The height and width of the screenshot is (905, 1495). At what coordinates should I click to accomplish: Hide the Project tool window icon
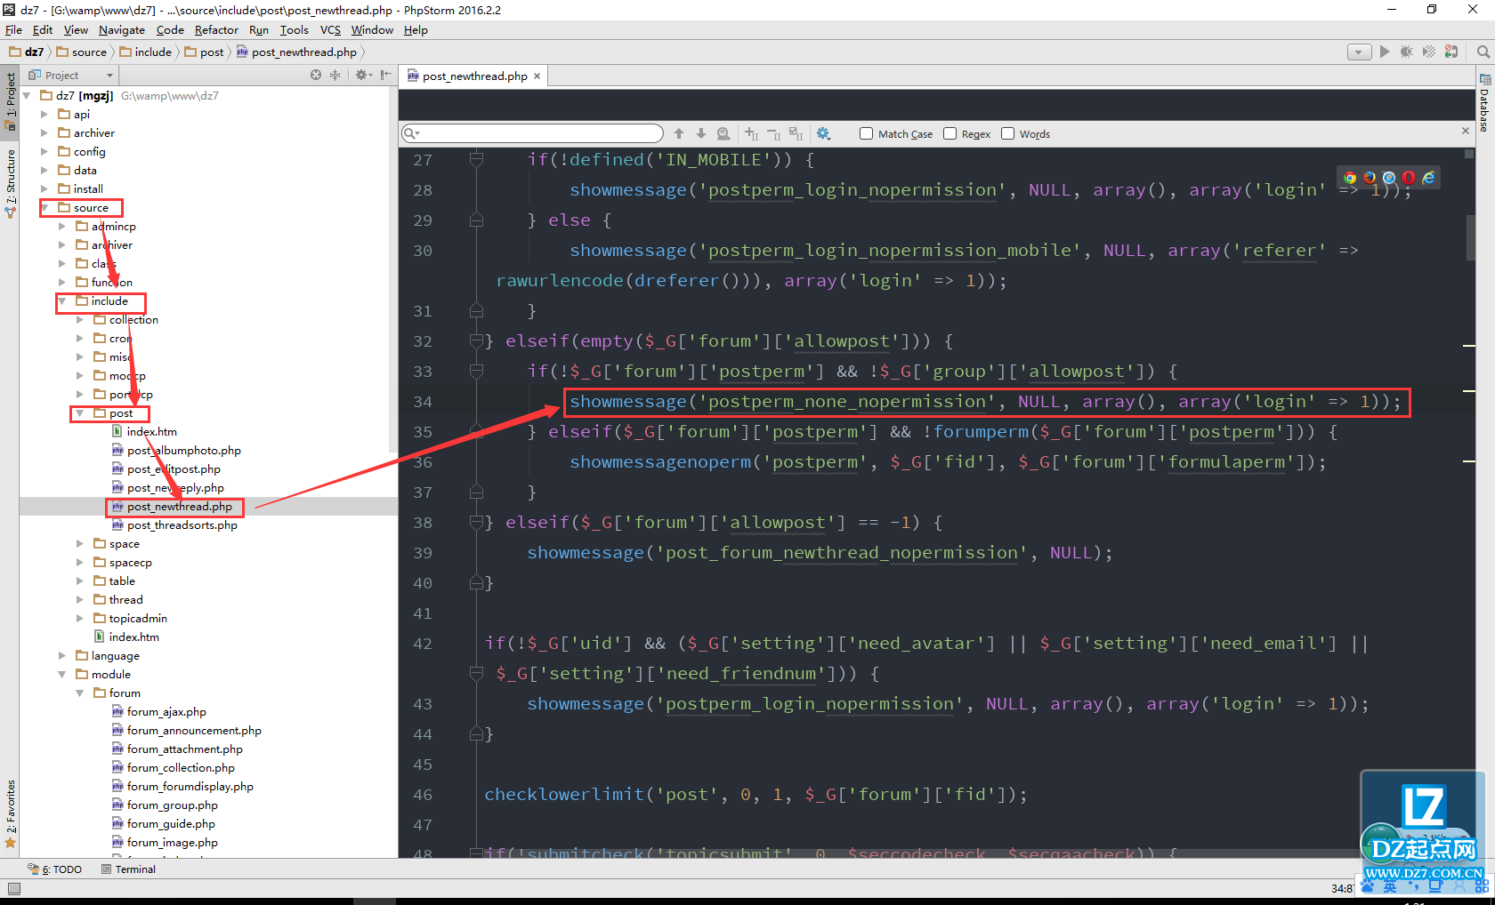pos(385,76)
